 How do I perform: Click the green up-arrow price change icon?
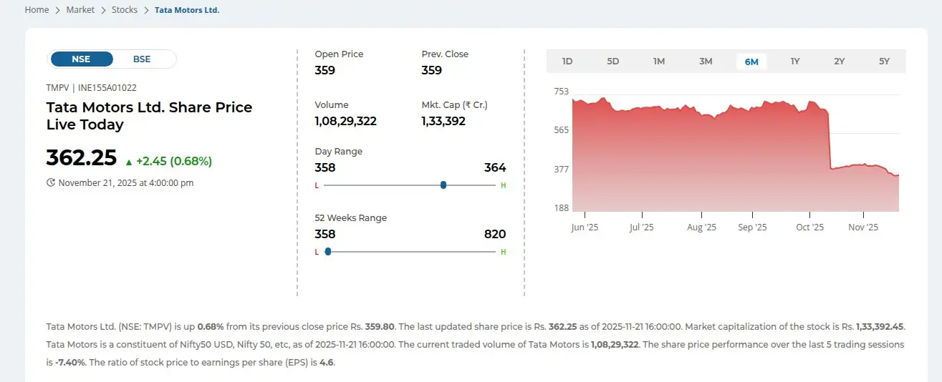(129, 162)
